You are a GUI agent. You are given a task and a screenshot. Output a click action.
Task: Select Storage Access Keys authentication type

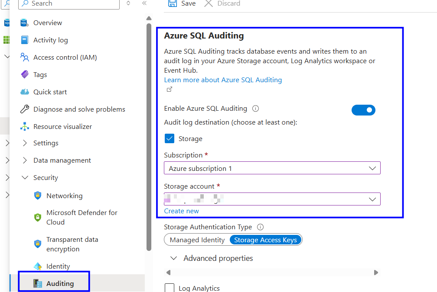click(265, 240)
